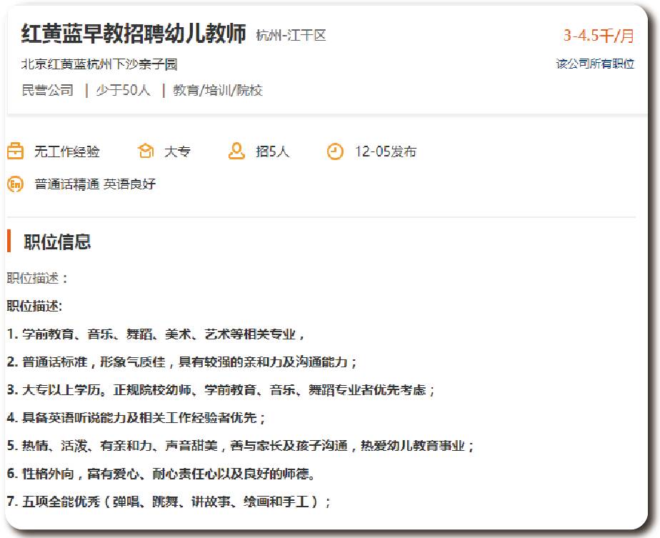The image size is (660, 538).
Task: Click the 12-05发布 publish date
Action: pyautogui.click(x=385, y=151)
